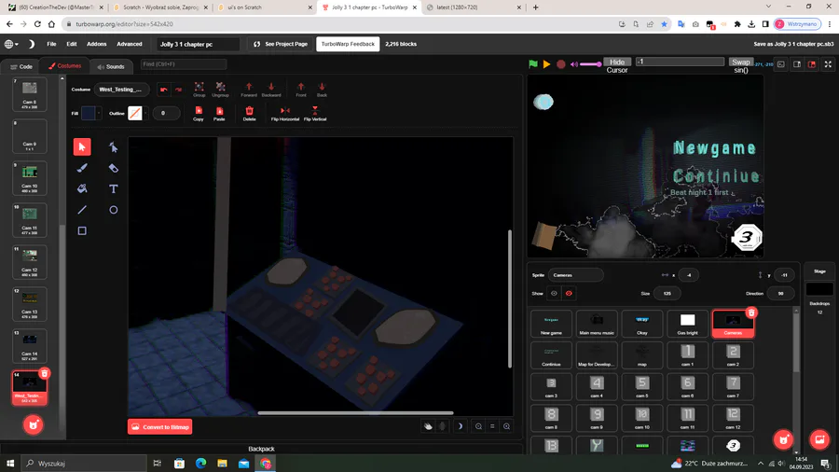Click the green flag to start
Screen dimensions: 839x472
pyautogui.click(x=533, y=64)
